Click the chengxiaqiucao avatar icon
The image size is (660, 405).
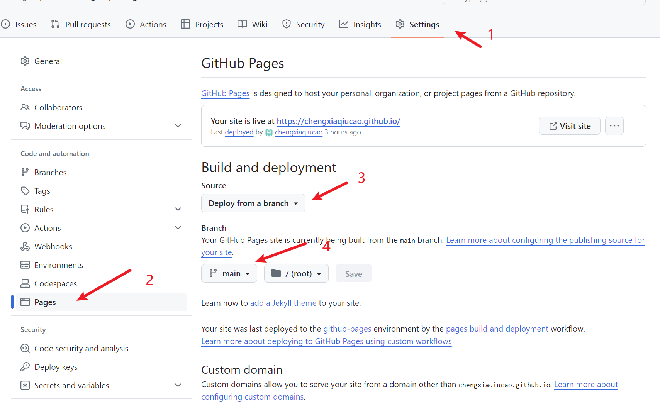269,132
